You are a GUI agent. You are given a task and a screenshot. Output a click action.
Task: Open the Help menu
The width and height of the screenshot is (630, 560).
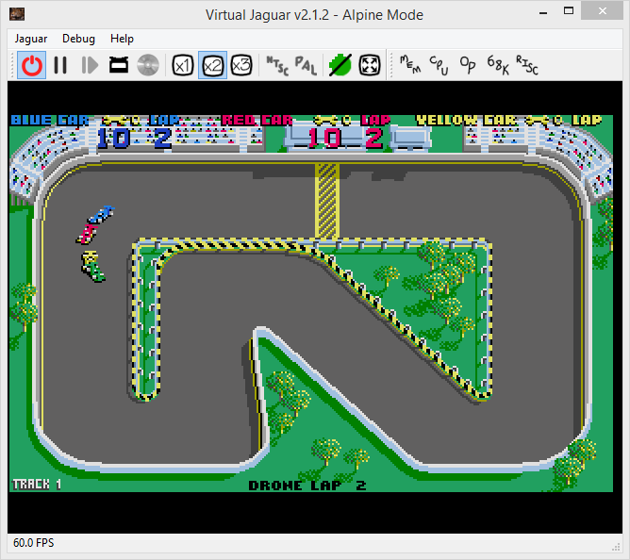click(122, 39)
